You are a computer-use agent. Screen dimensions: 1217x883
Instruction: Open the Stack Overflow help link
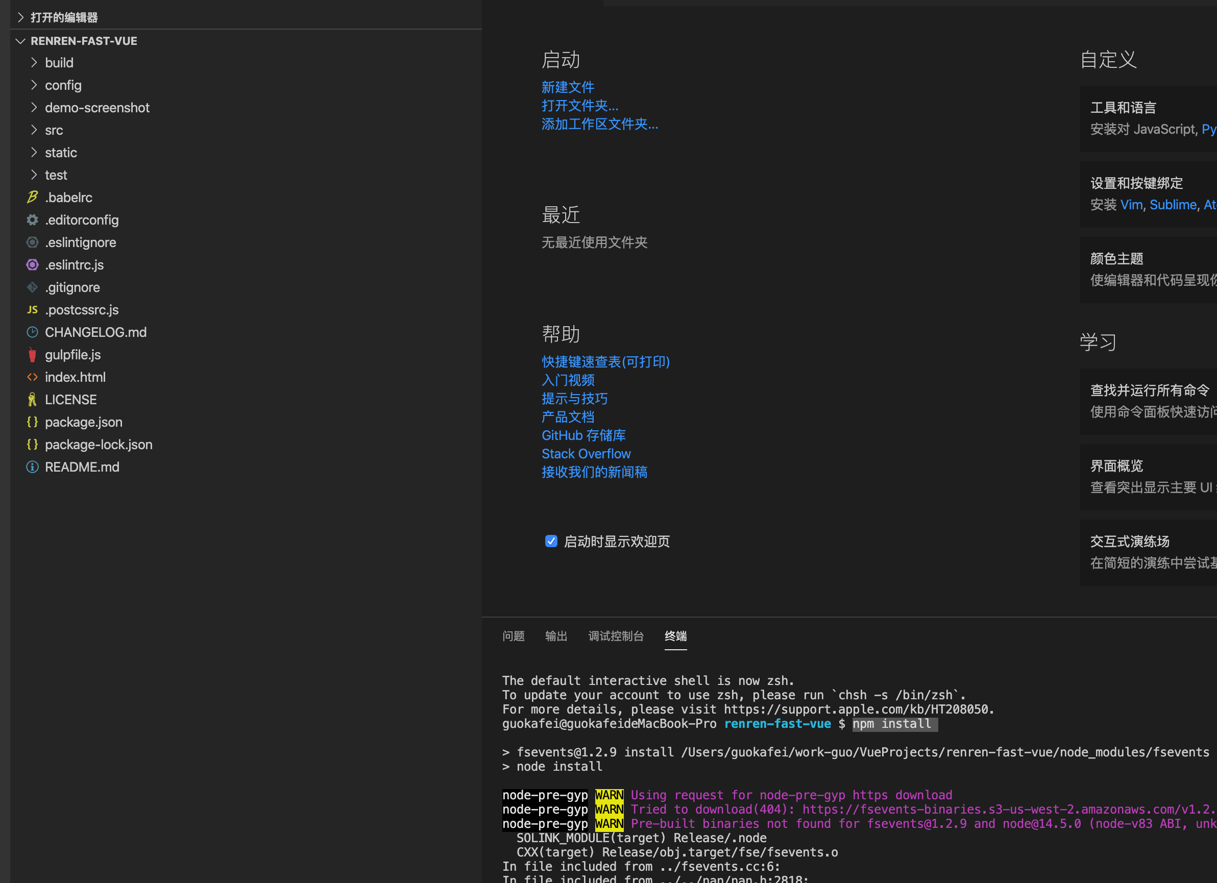tap(586, 453)
